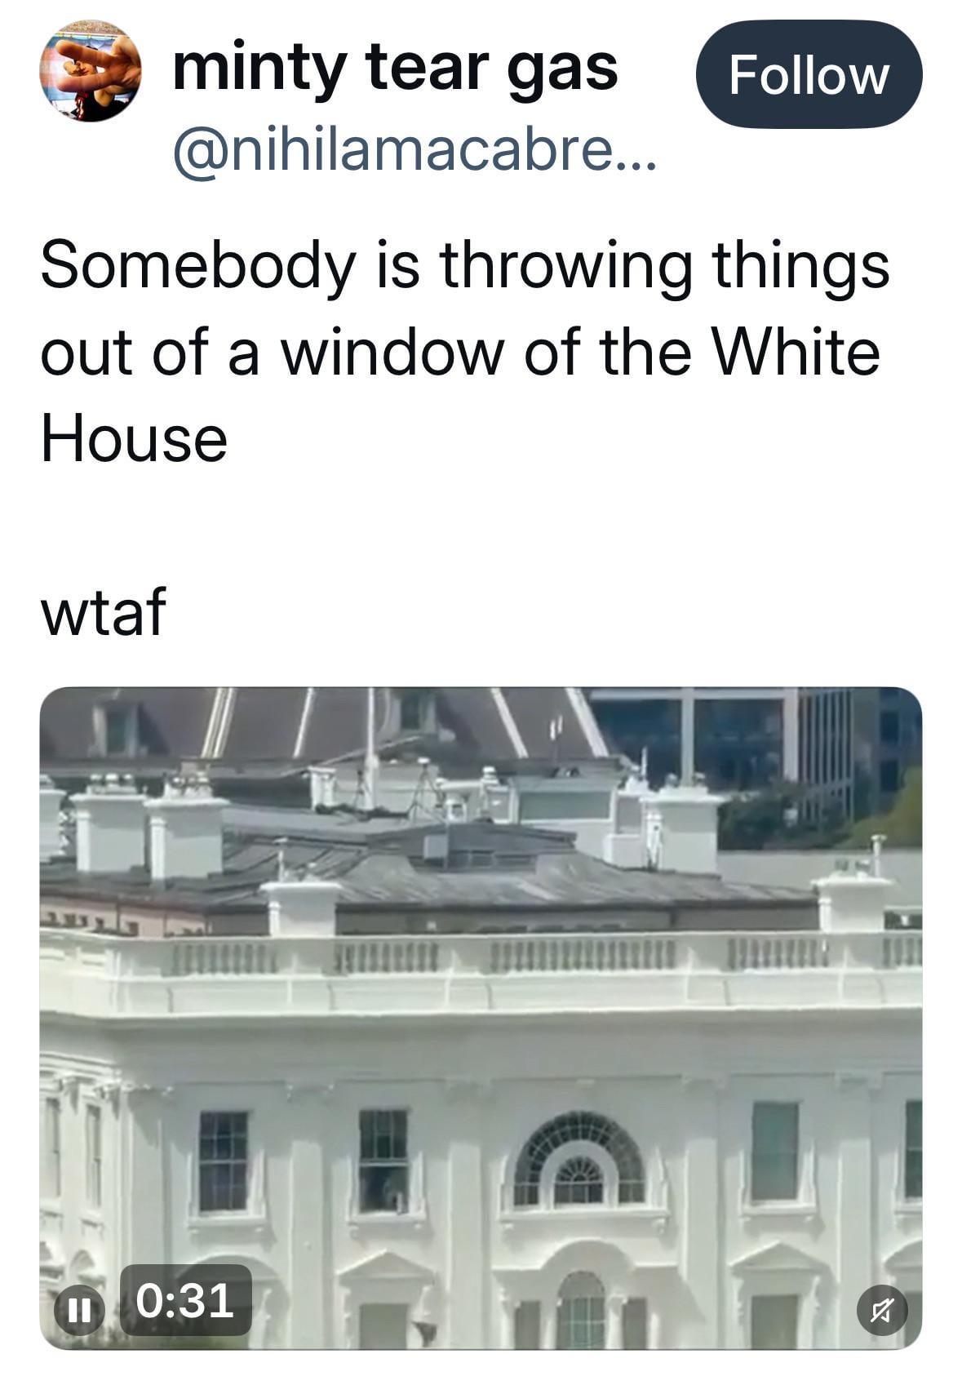Open the tweet text about the White House
962x1394 pixels.
(465, 353)
